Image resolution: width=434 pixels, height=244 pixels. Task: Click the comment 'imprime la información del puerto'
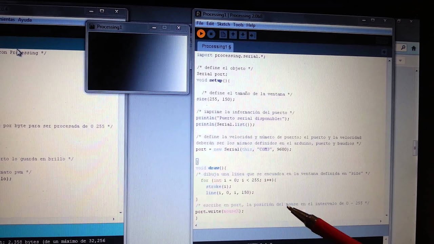coord(245,112)
